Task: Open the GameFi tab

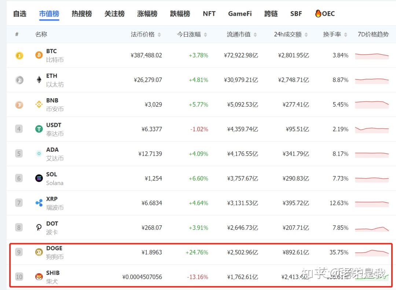Action: 240,14
